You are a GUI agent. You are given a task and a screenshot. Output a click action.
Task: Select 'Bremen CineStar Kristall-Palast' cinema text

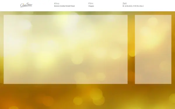click(64, 6)
